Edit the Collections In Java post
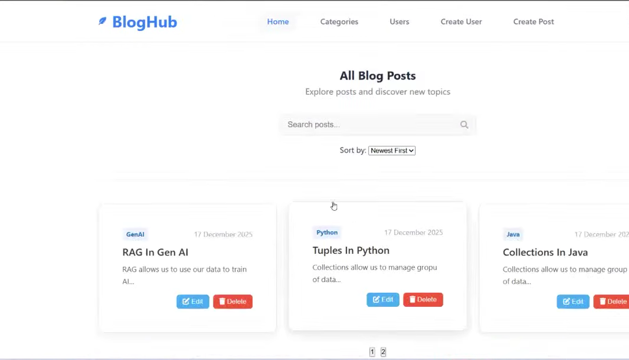This screenshot has width=629, height=360. click(x=573, y=301)
